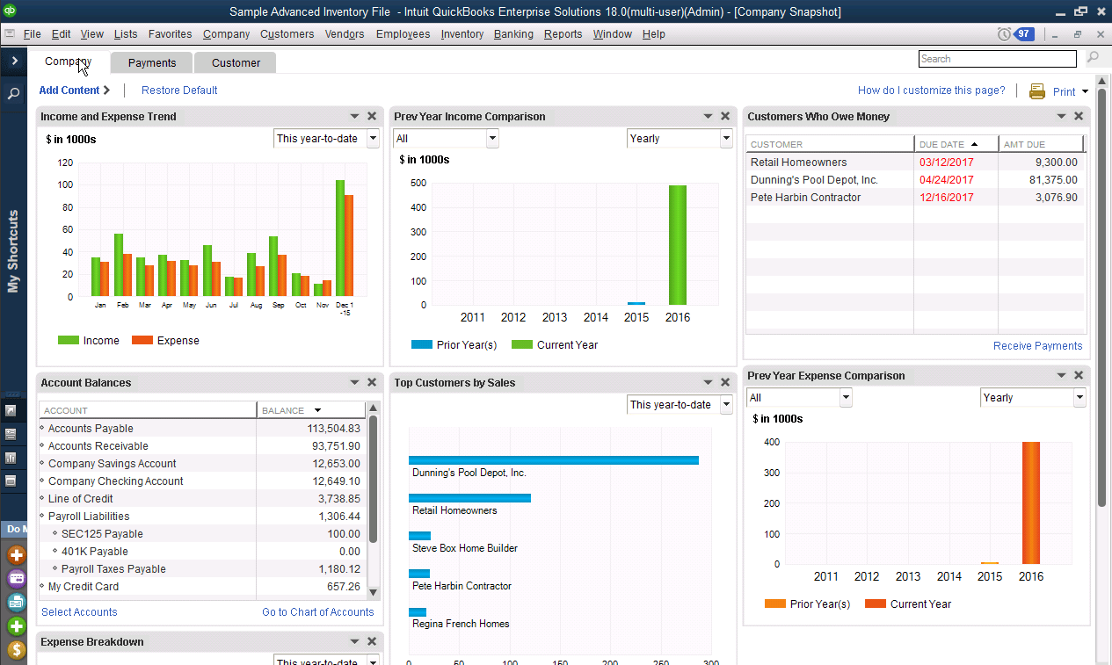Expand the My Shortcuts sidebar arrow
Viewport: 1112px width, 665px height.
click(12, 61)
